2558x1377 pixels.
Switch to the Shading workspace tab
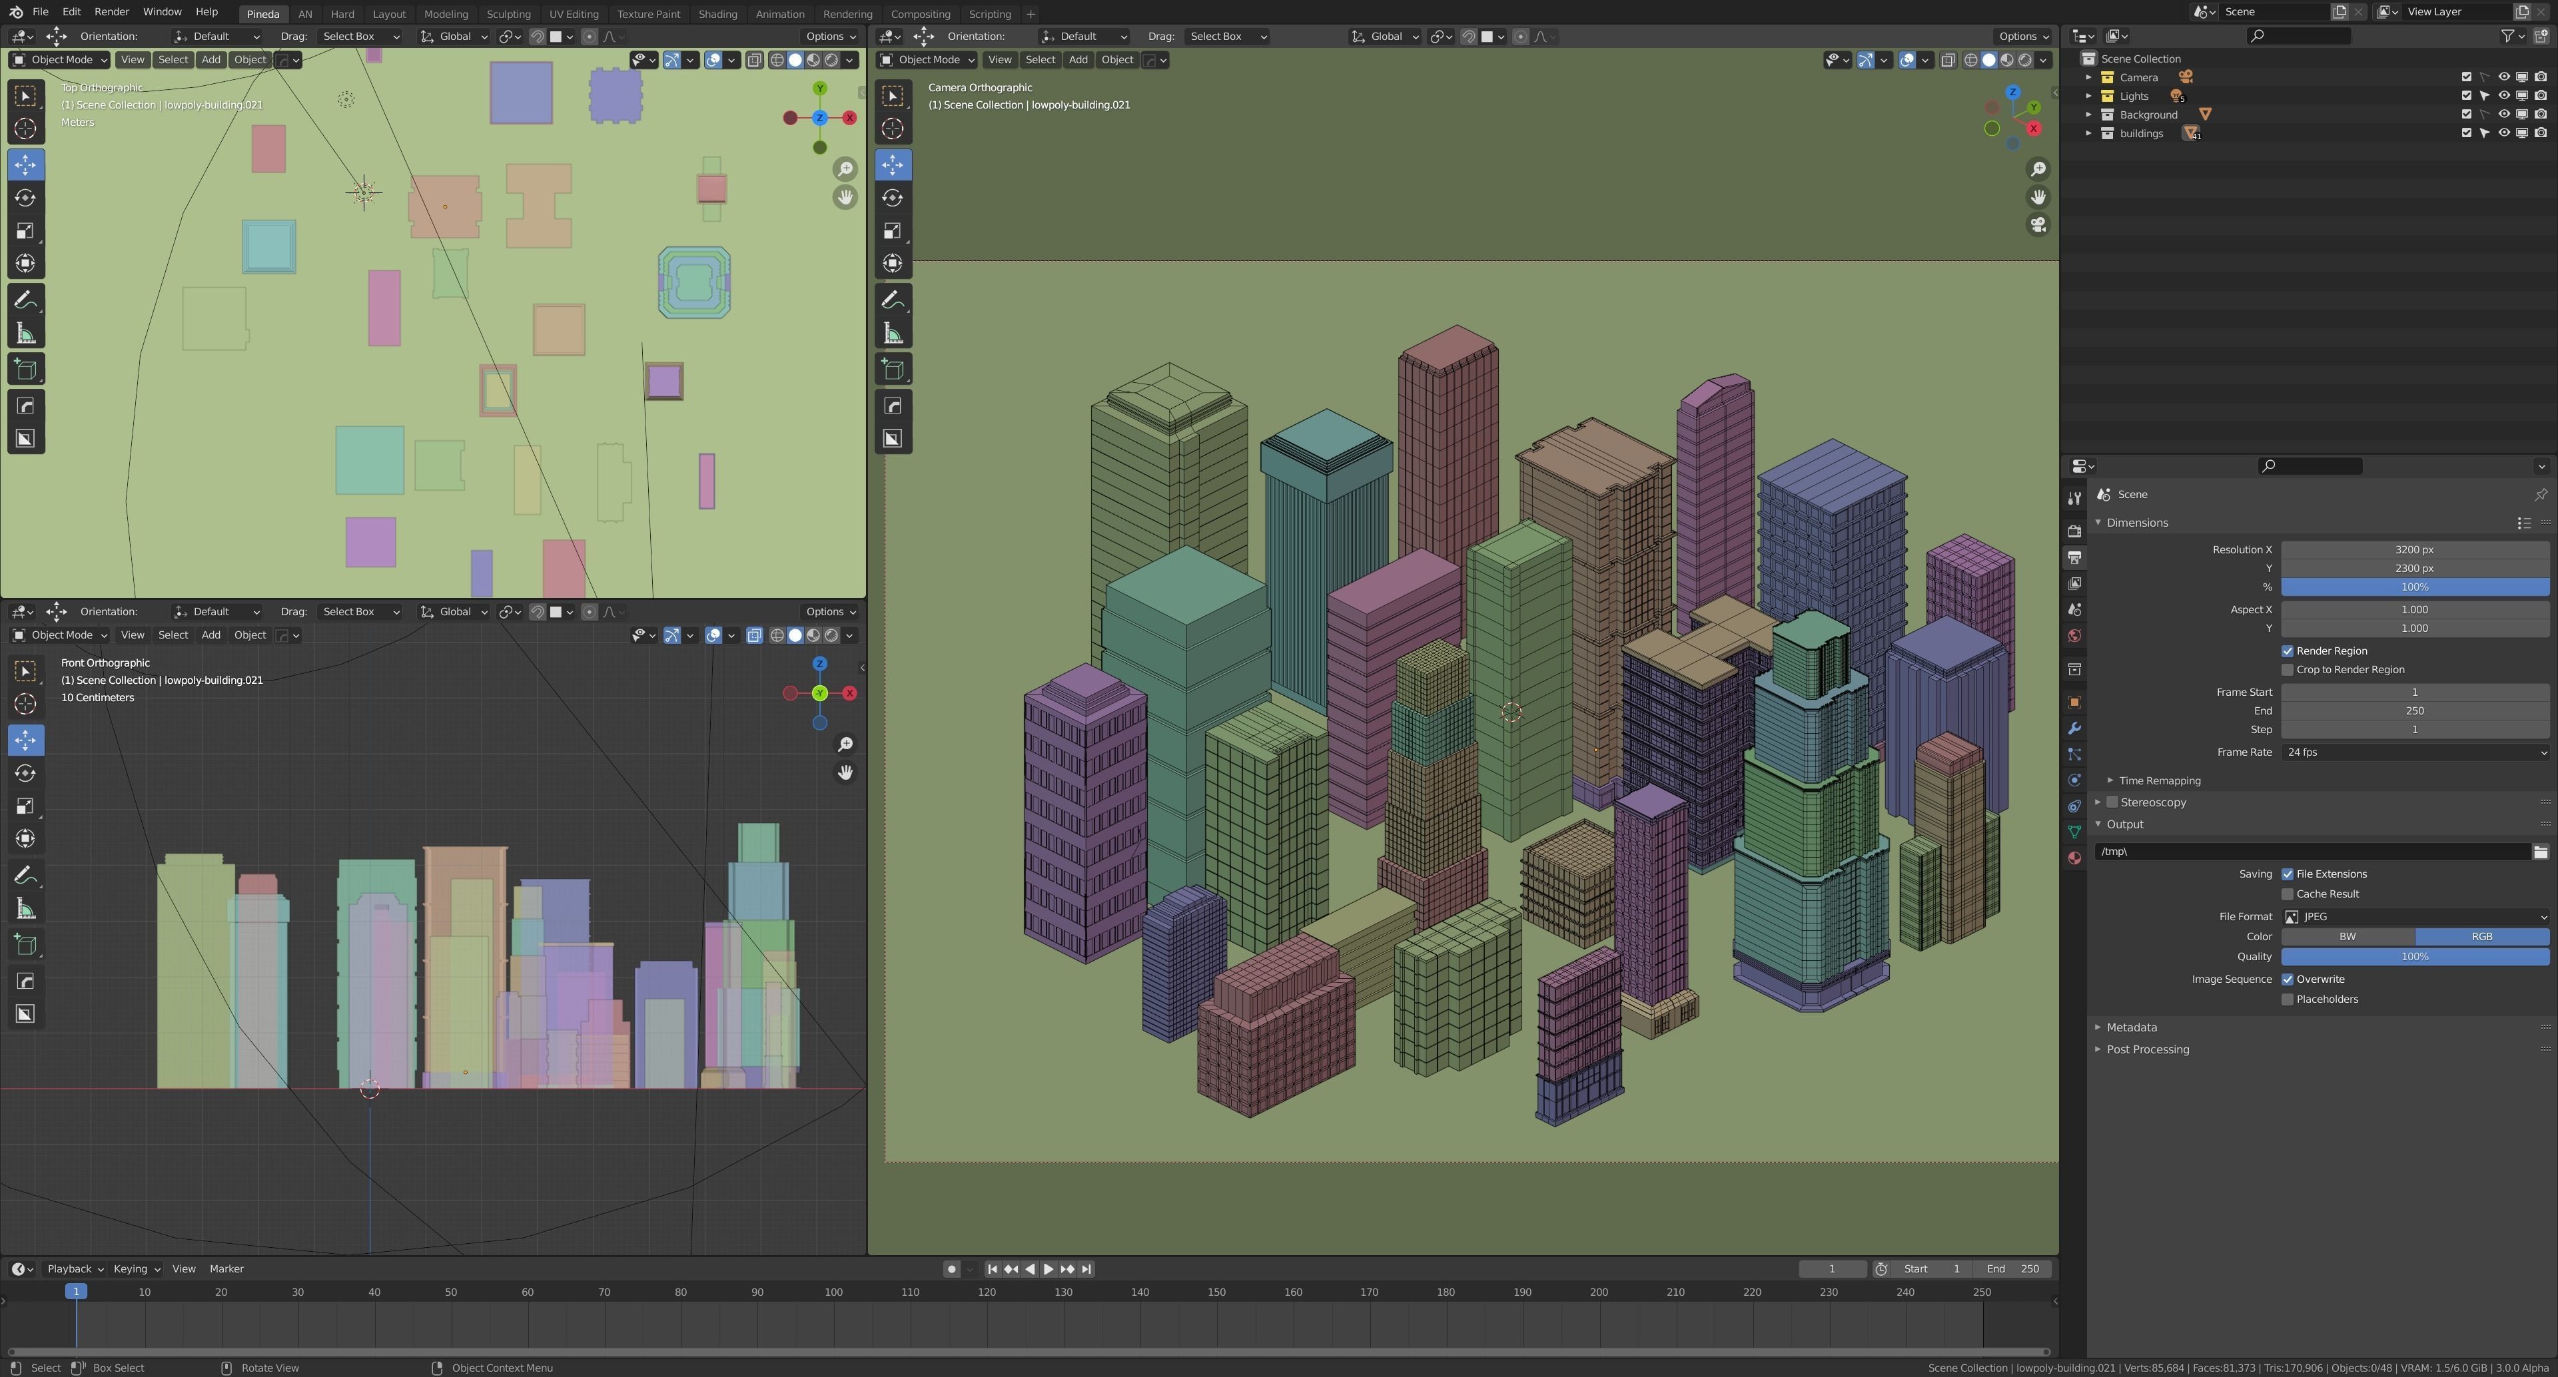tap(717, 14)
